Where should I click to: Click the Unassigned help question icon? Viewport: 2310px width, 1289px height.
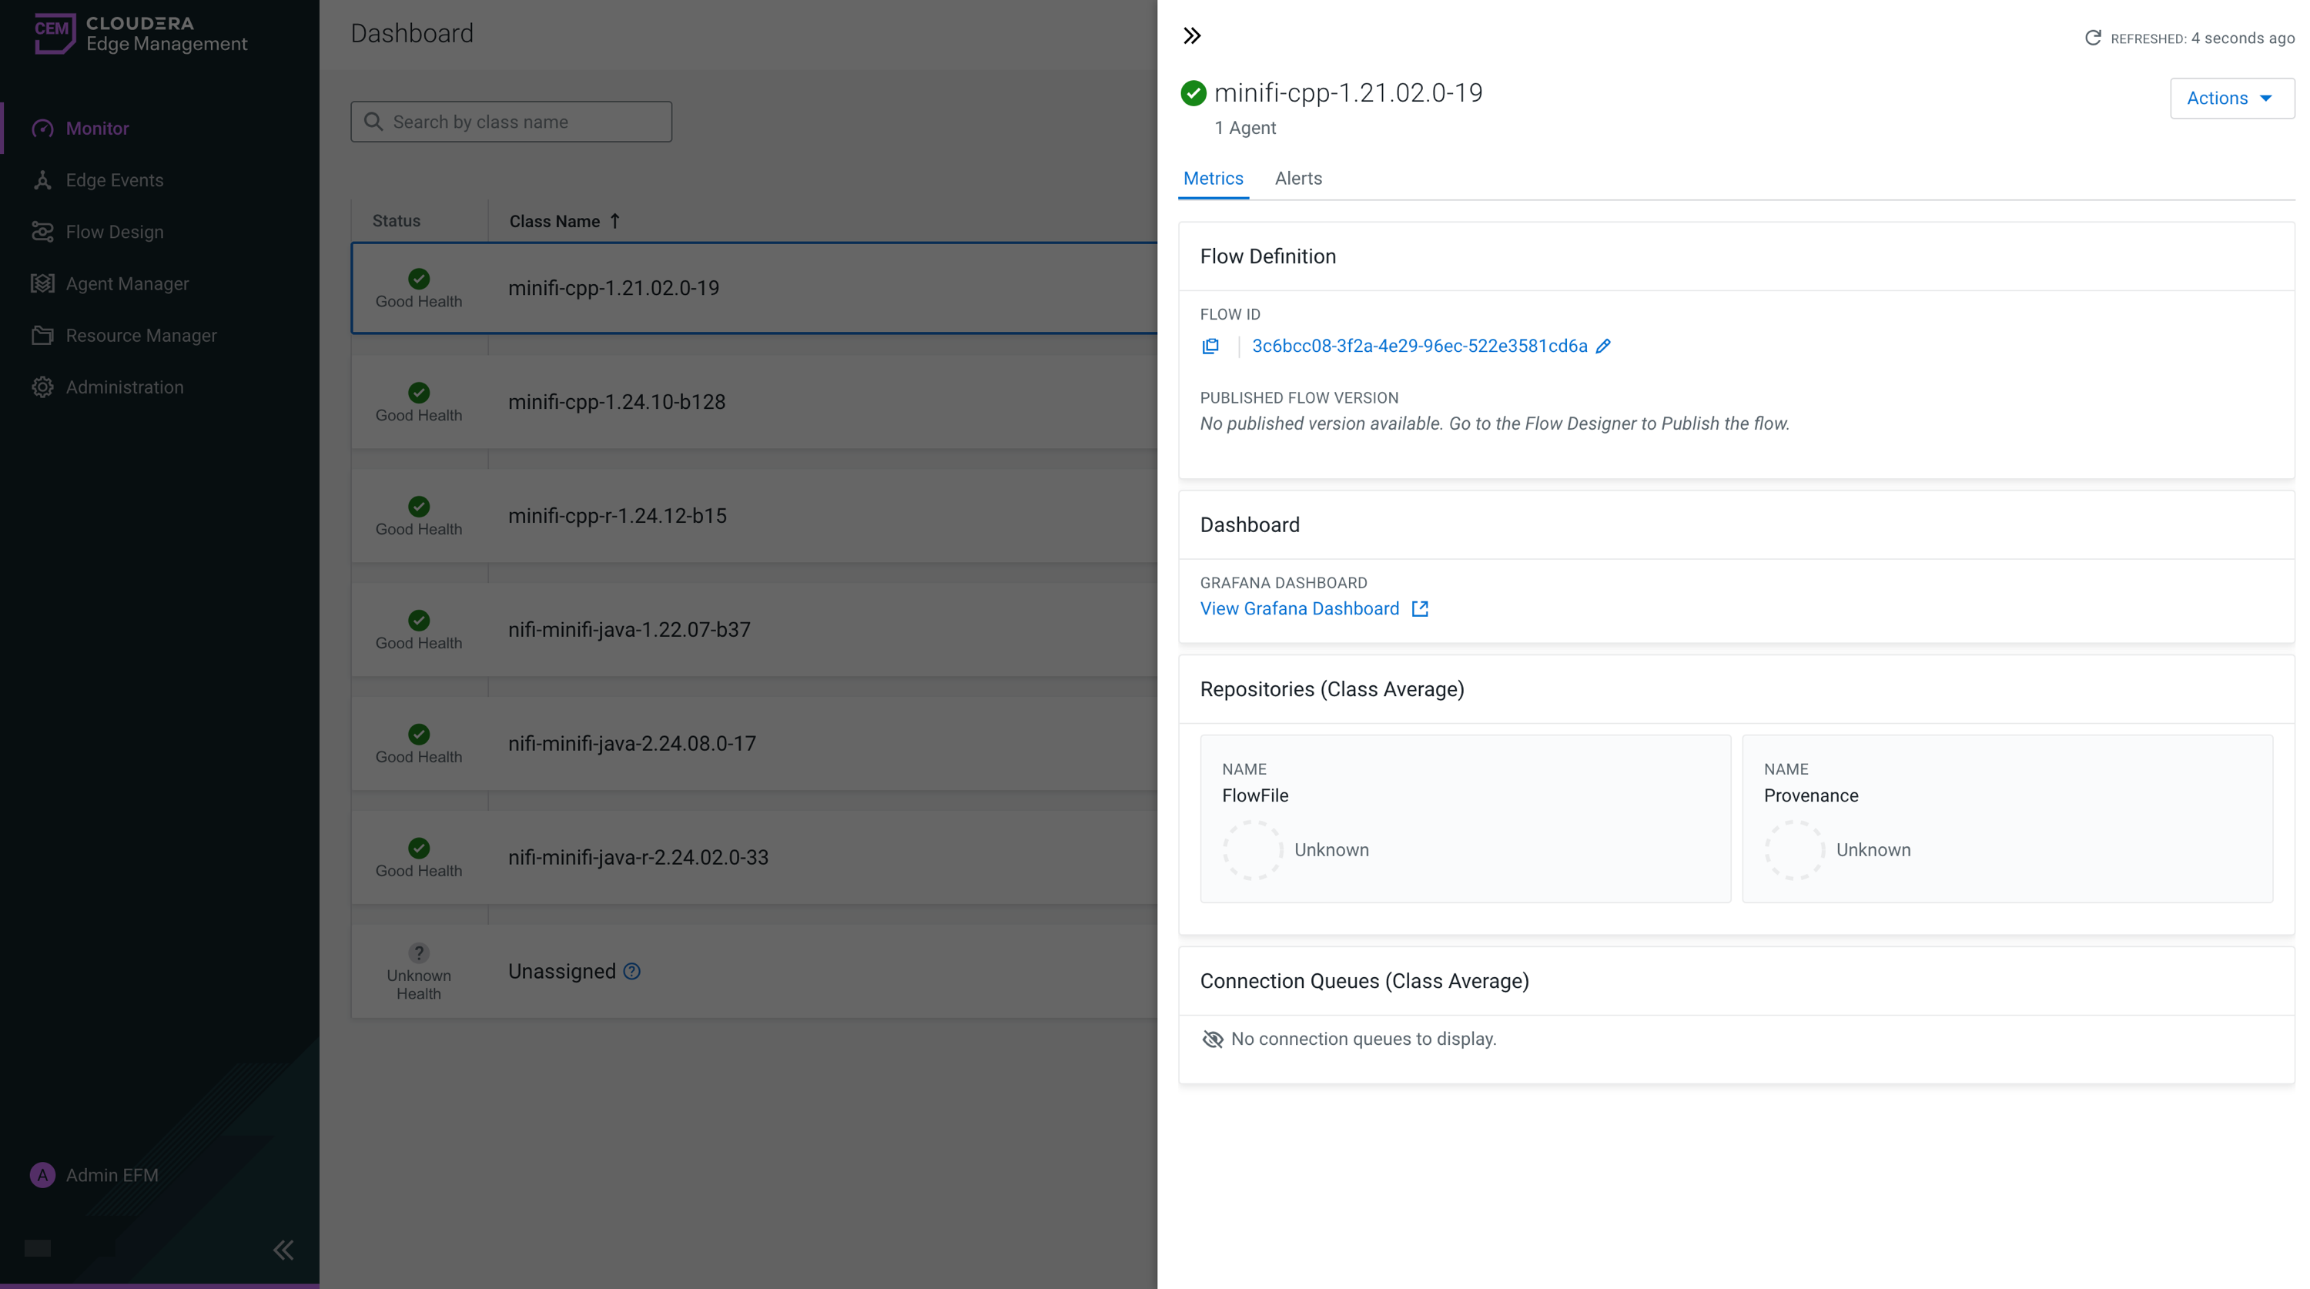click(x=631, y=972)
